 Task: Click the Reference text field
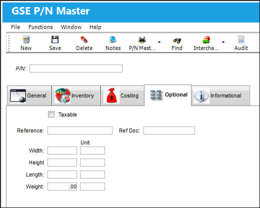pyautogui.click(x=80, y=130)
